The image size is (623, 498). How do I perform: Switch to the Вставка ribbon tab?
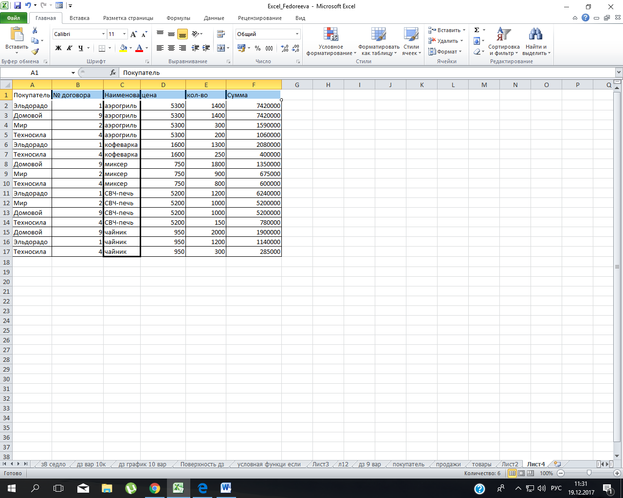pyautogui.click(x=79, y=18)
